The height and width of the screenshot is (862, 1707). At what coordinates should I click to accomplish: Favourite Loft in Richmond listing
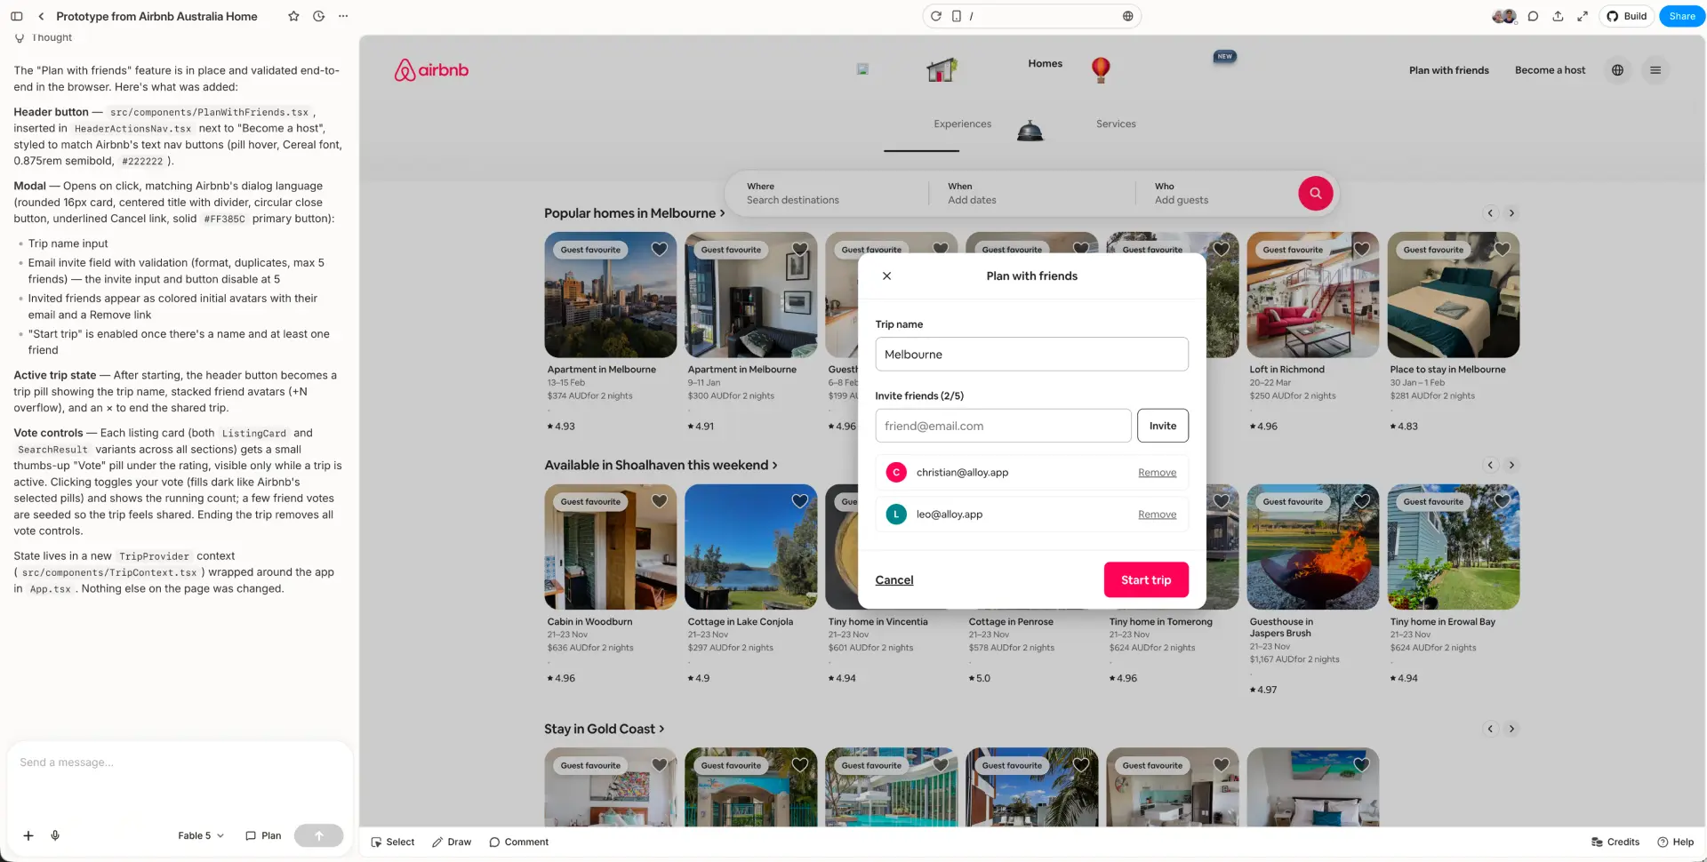(1361, 250)
